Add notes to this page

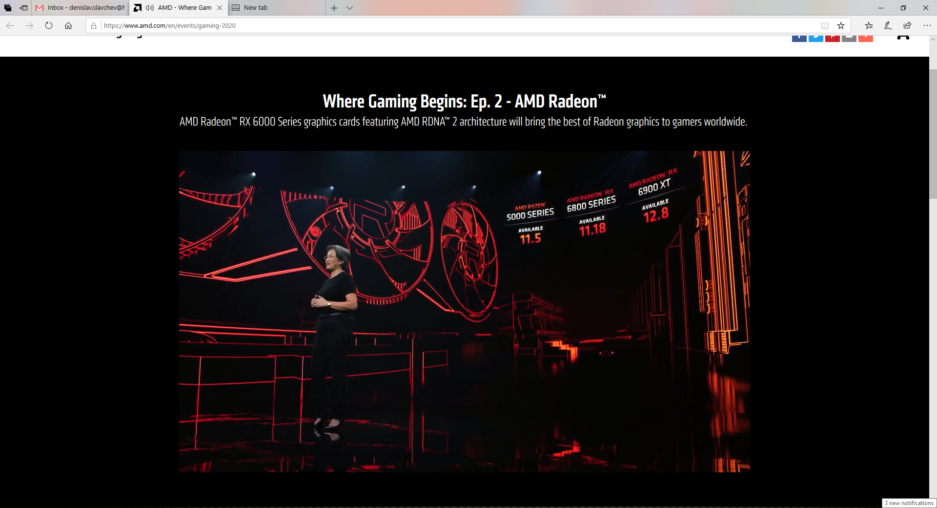click(888, 25)
